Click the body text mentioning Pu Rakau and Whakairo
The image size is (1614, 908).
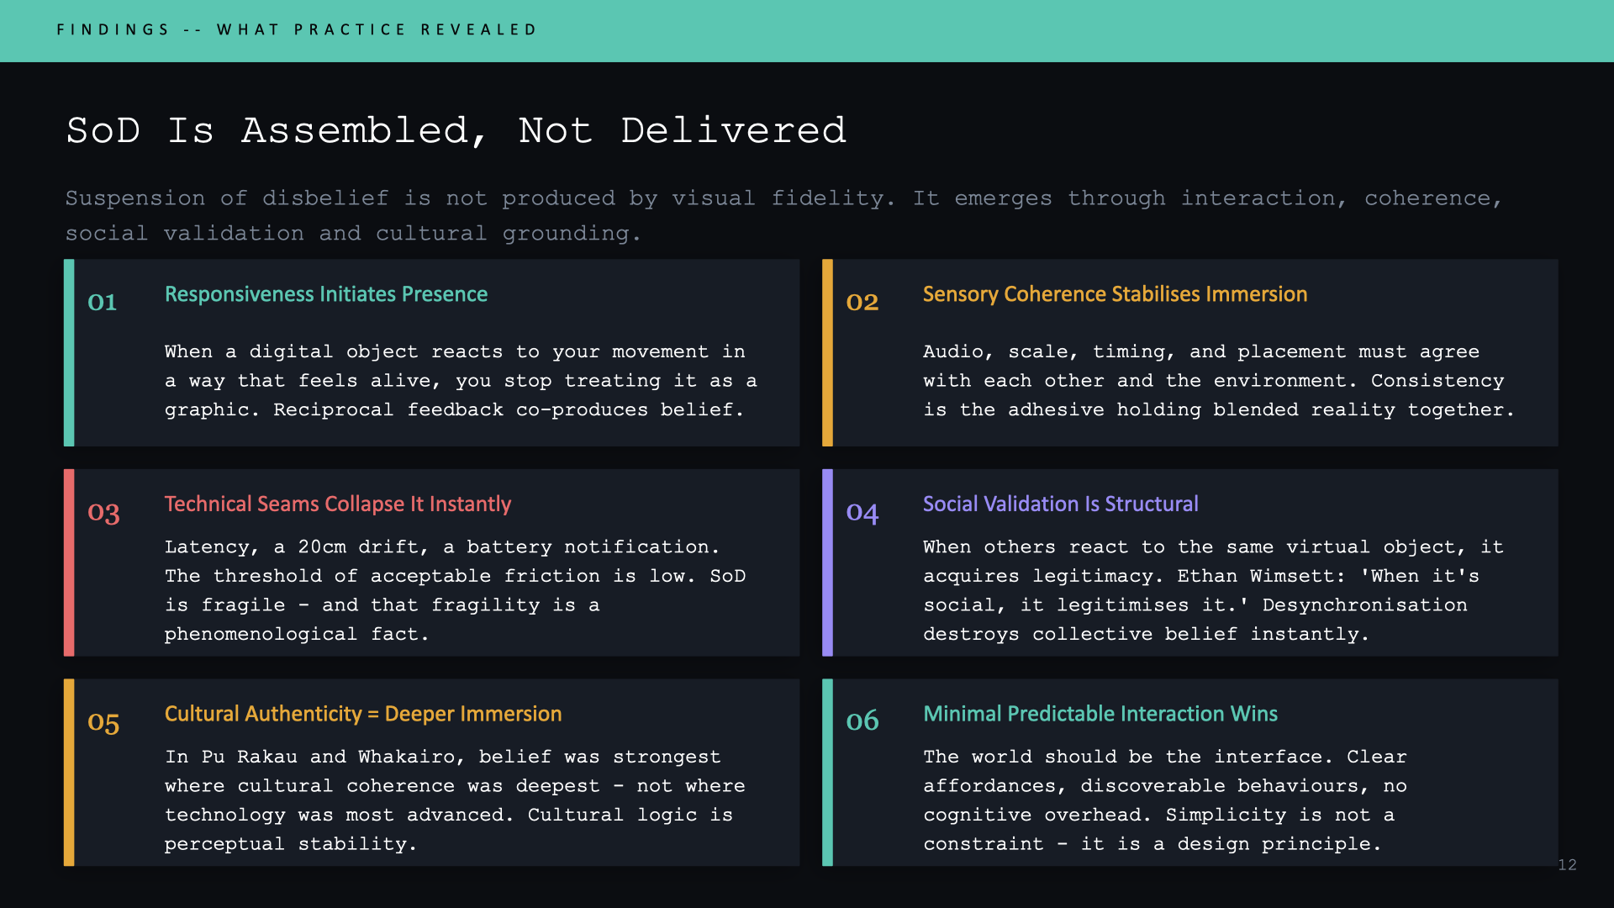click(454, 800)
